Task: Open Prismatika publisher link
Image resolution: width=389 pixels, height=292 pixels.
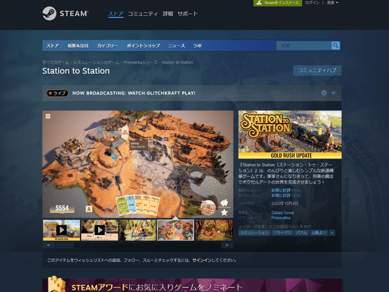Action: point(281,218)
